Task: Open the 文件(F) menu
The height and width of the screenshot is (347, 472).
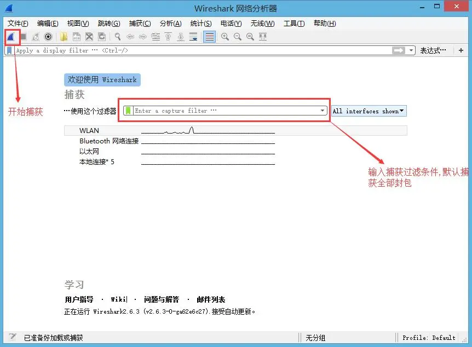Action: [x=18, y=24]
